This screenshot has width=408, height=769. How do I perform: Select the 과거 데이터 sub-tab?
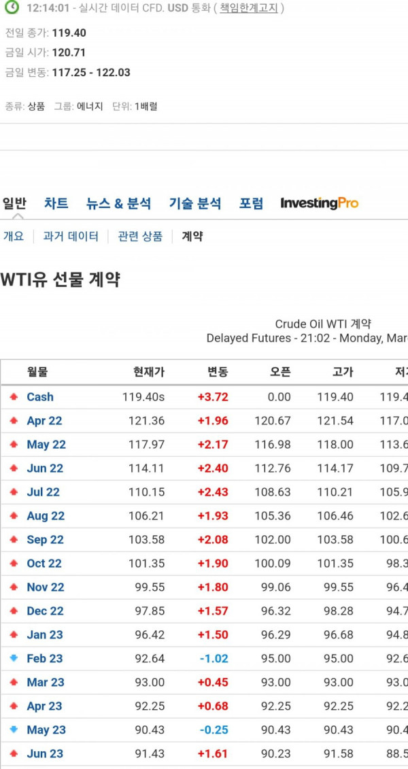pyautogui.click(x=71, y=237)
